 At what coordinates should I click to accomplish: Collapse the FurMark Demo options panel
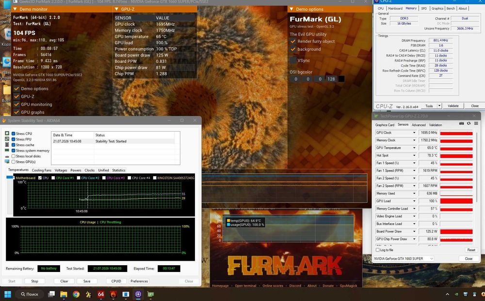(291, 9)
